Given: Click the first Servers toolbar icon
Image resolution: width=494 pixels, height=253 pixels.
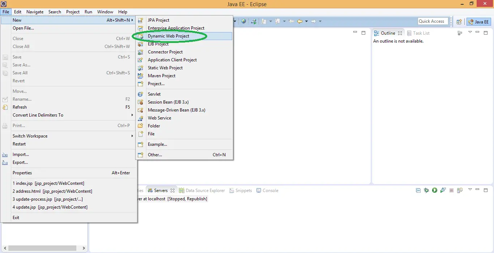Looking at the screenshot, I should tap(418, 190).
